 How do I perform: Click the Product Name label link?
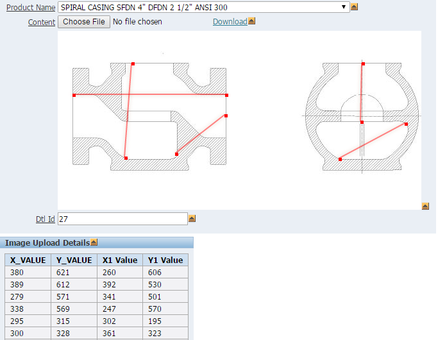click(x=31, y=8)
